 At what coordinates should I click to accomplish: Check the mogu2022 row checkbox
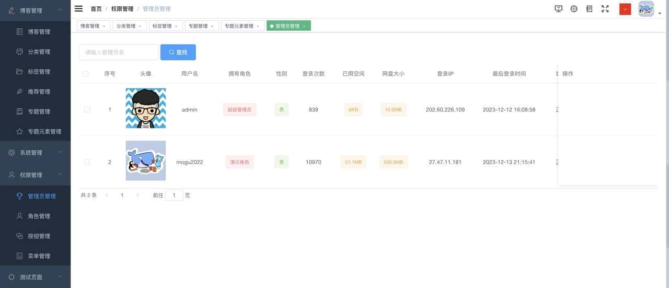click(x=87, y=162)
